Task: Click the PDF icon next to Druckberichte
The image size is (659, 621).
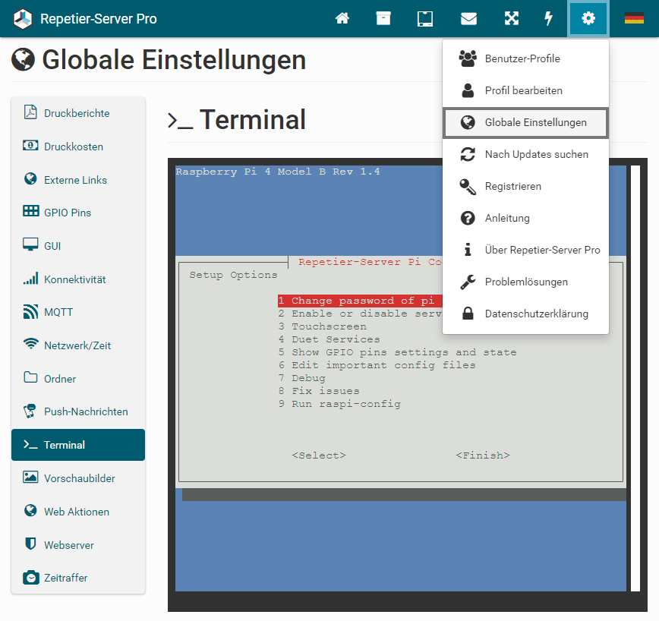Action: pos(30,112)
